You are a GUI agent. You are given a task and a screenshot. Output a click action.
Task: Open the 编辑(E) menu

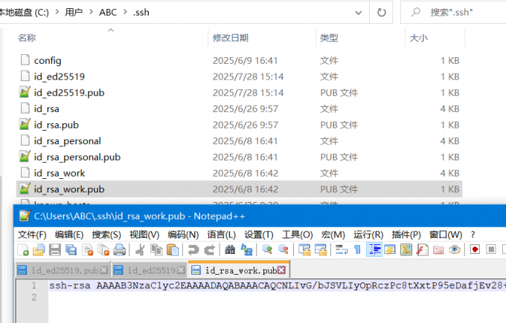click(x=69, y=235)
